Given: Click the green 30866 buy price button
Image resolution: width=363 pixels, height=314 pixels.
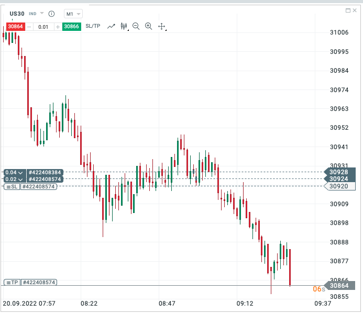Looking at the screenshot, I should [x=72, y=27].
